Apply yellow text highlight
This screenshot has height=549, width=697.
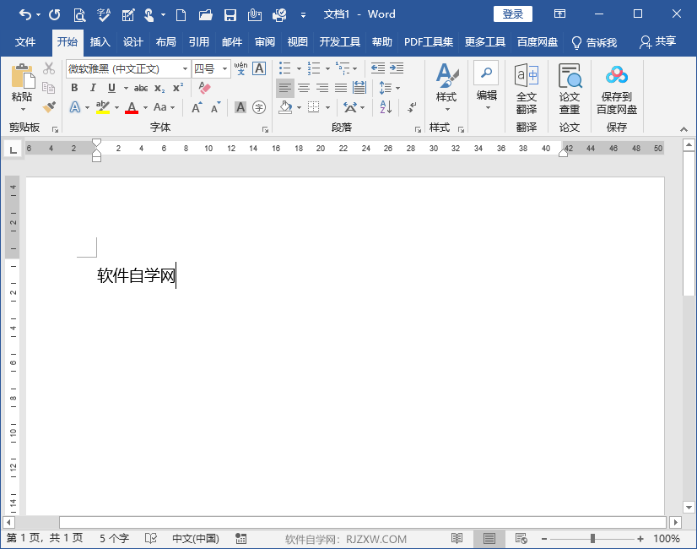101,107
